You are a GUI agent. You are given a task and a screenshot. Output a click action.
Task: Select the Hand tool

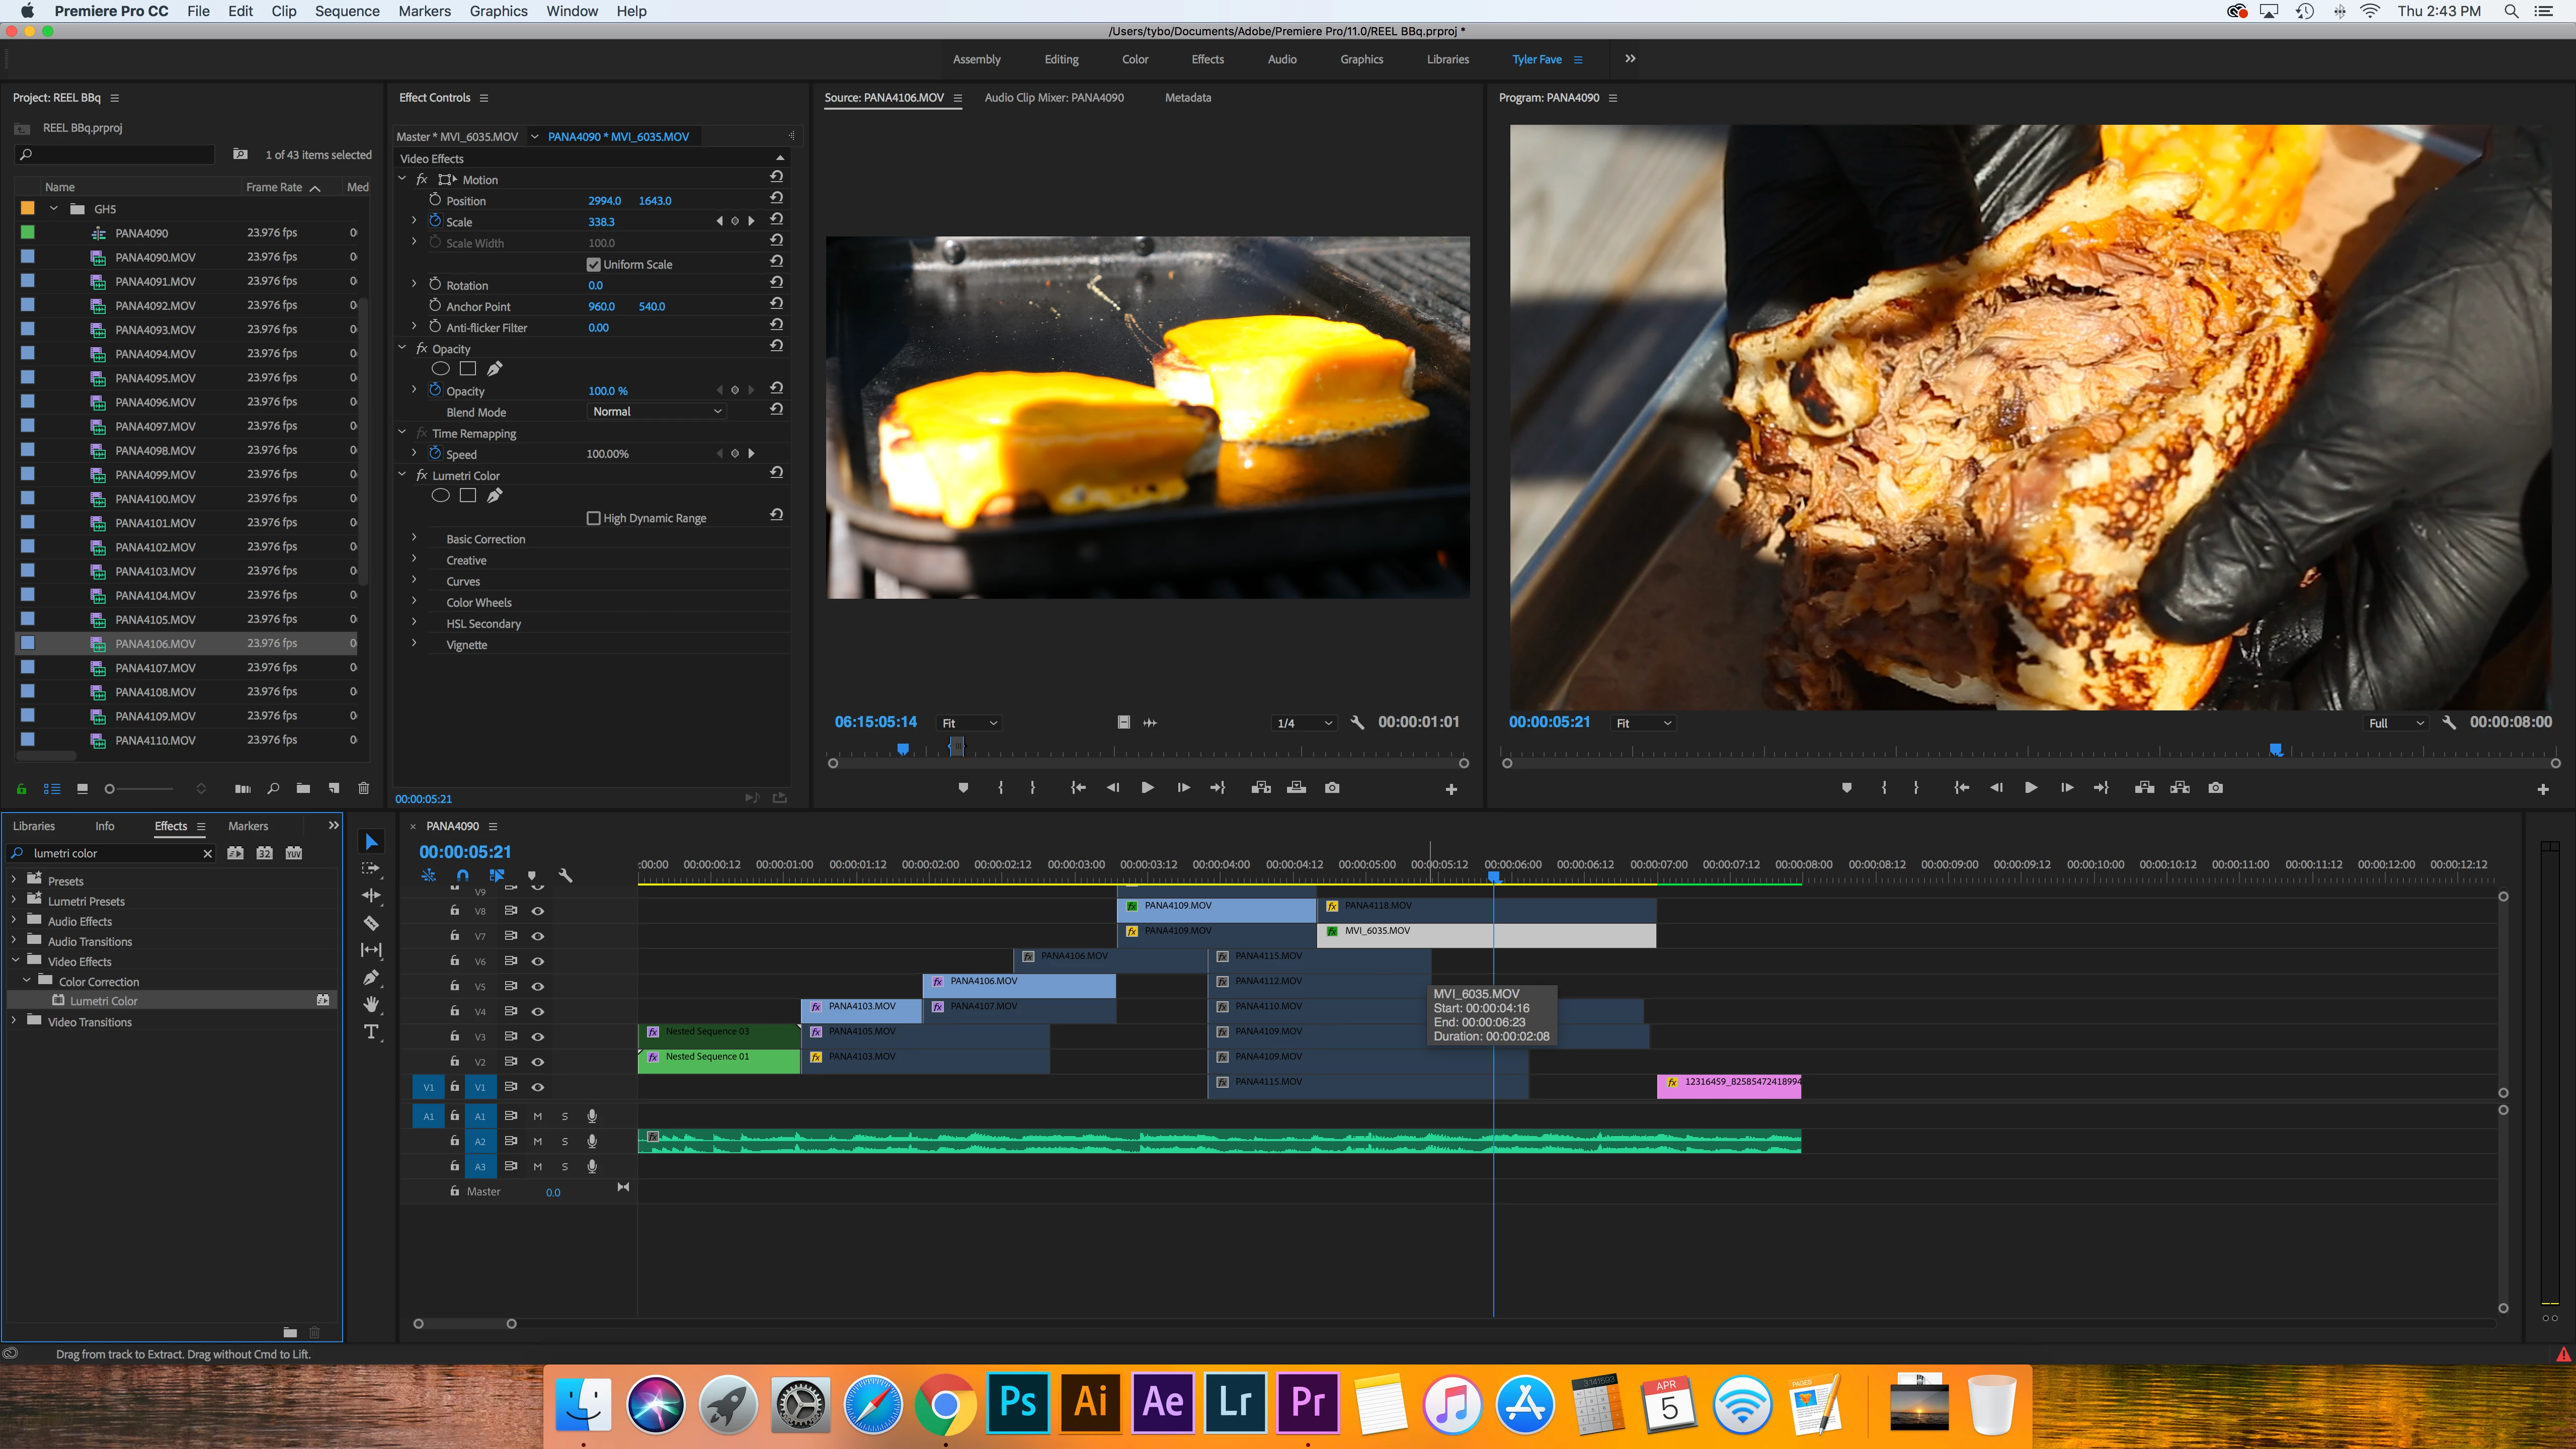pyautogui.click(x=371, y=1004)
